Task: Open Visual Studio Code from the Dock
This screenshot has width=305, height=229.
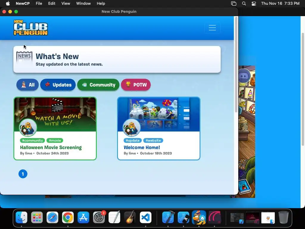Action: [x=145, y=217]
